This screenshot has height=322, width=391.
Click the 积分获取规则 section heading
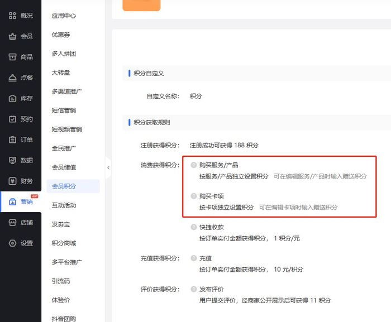[152, 122]
